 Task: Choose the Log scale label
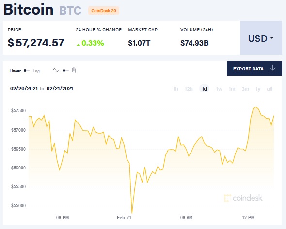(36, 71)
